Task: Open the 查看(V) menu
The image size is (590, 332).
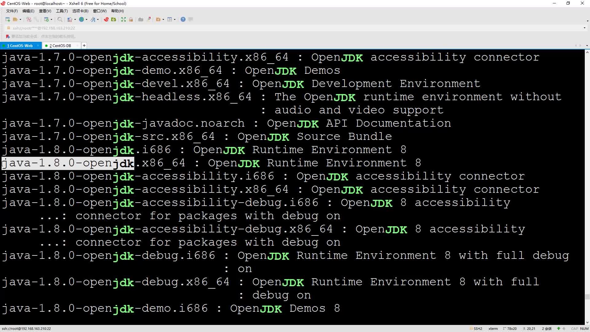Action: coord(45,11)
